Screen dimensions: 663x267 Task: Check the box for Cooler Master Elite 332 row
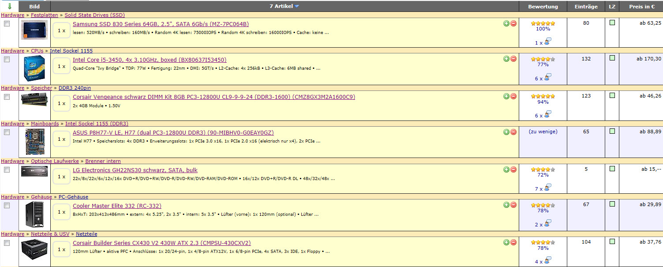(7, 206)
